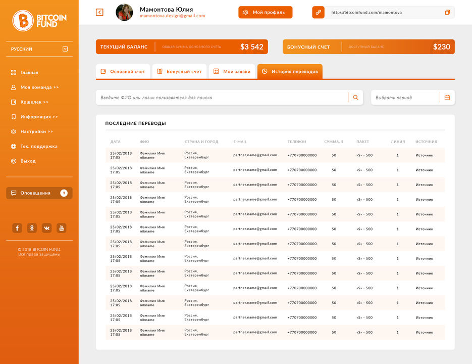Open the VK social icon
The image size is (472, 364).
pyautogui.click(x=46, y=228)
